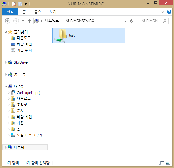The width and height of the screenshot is (174, 168).
Task: Select 네트워크 in navigation pane
Action: click(25, 147)
